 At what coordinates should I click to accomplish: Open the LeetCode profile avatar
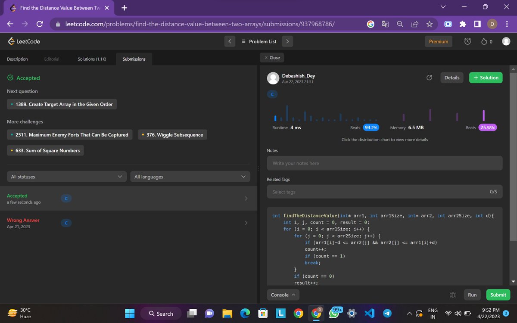coord(506,41)
